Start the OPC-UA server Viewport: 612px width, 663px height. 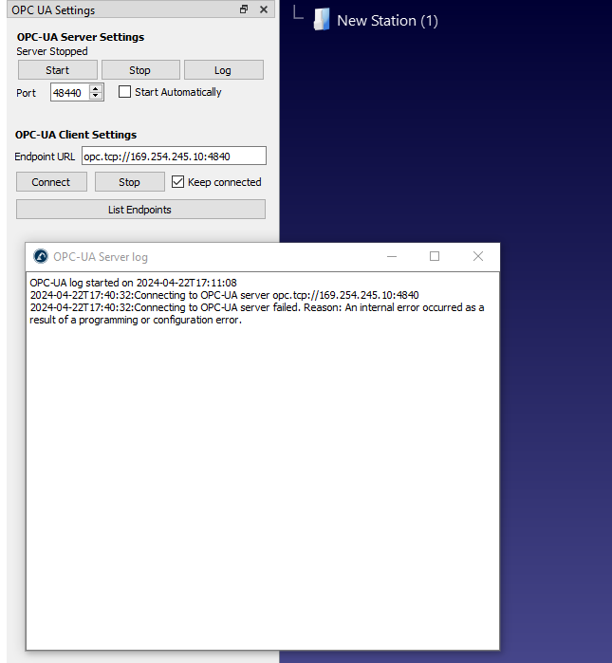58,70
